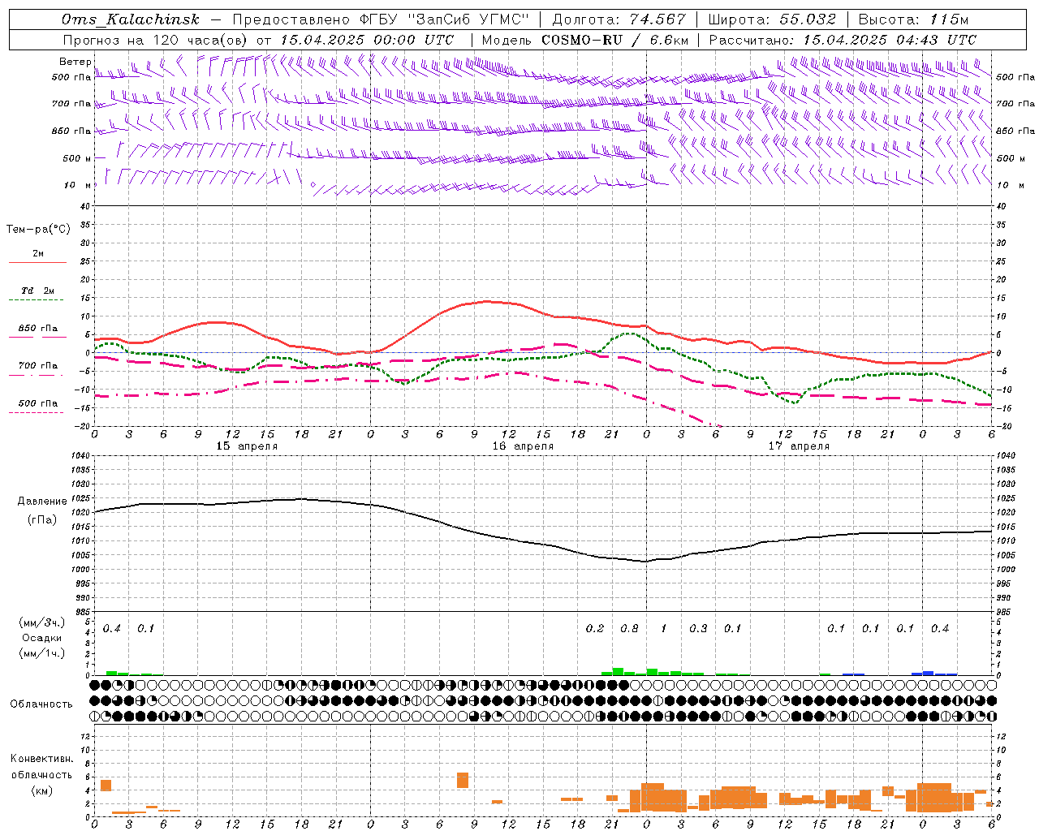Image resolution: width=1039 pixels, height=831 pixels.
Task: Click the station name Oms_Kalachinsk
Action: point(131,19)
